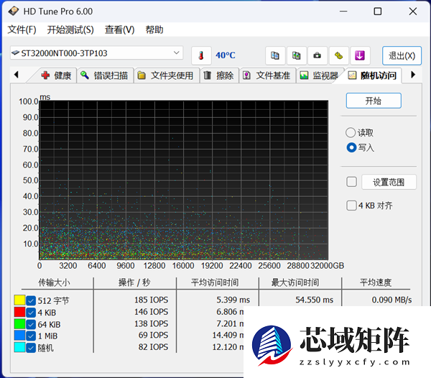Open the options wrench icon
The width and height of the screenshot is (431, 378).
338,55
